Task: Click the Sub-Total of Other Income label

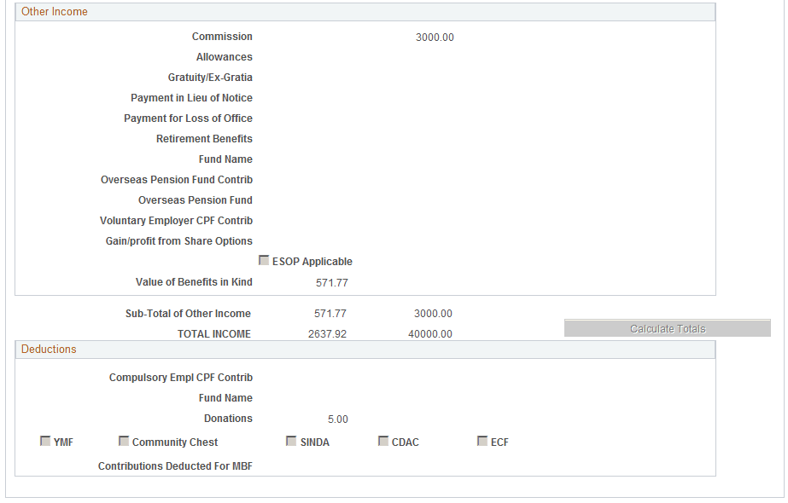Action: click(188, 314)
